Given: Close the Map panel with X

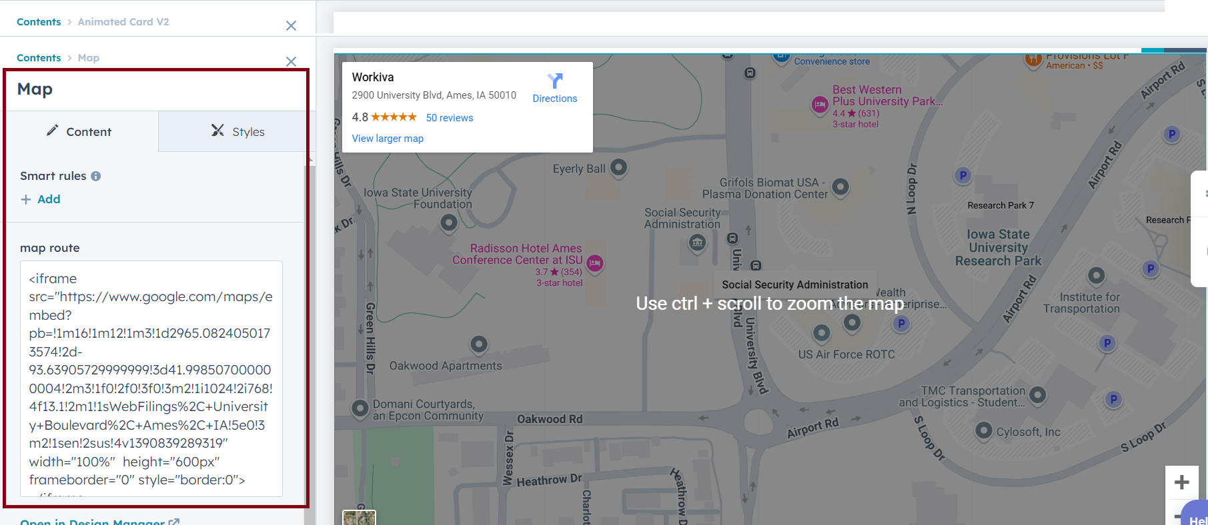Looking at the screenshot, I should [291, 61].
